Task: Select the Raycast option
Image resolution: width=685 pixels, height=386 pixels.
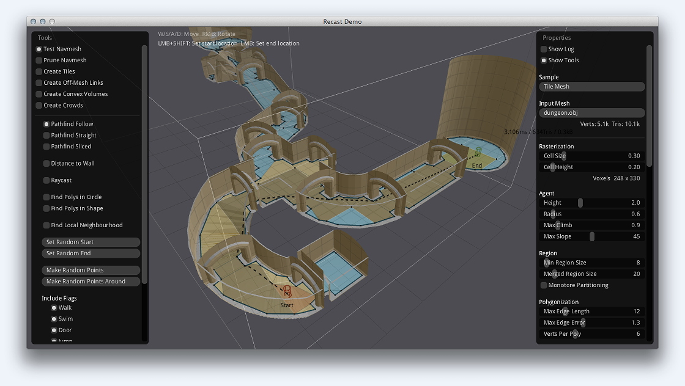Action: [x=46, y=181]
